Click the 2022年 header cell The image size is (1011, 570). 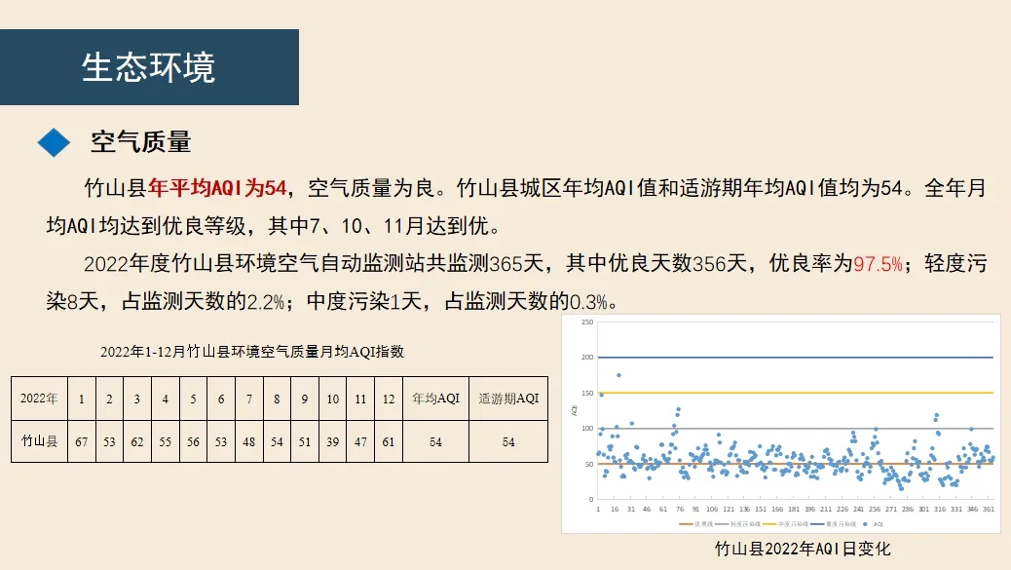(39, 399)
